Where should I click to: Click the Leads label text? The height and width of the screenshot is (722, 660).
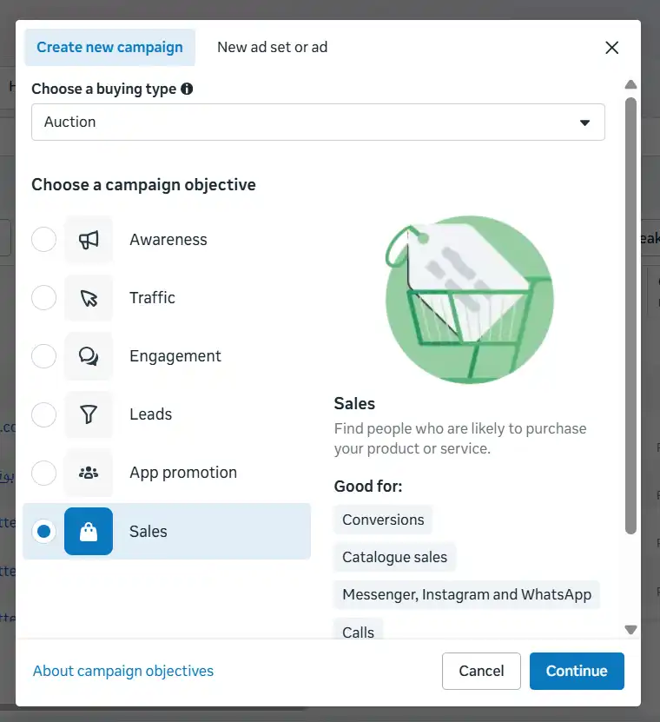pos(150,414)
